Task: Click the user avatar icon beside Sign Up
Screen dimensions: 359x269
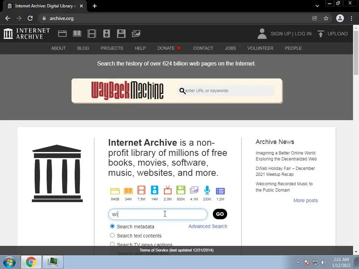Action: [262, 34]
